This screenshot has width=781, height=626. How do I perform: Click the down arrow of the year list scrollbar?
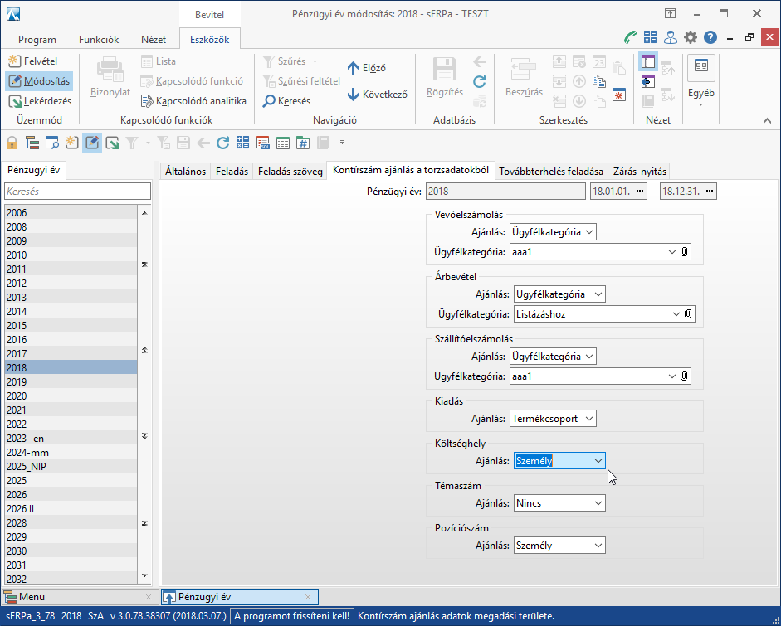(145, 575)
